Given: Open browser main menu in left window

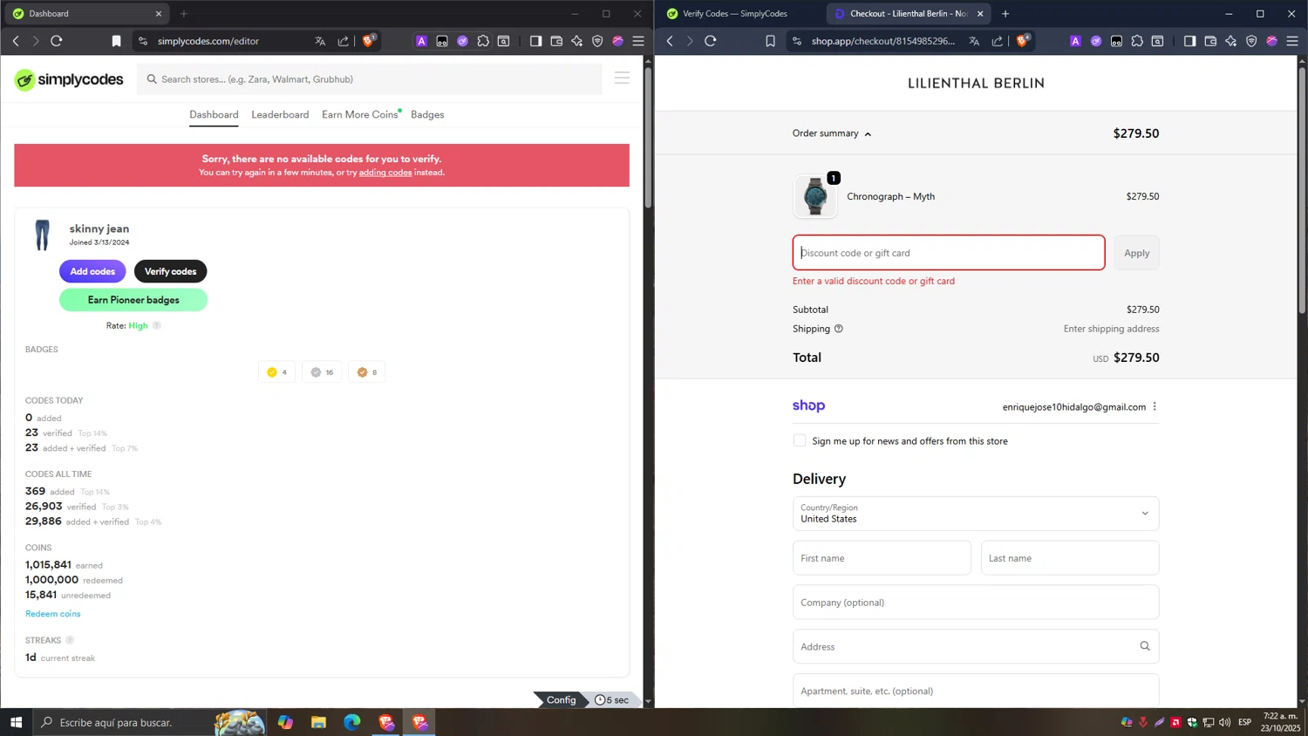Looking at the screenshot, I should click(x=638, y=41).
